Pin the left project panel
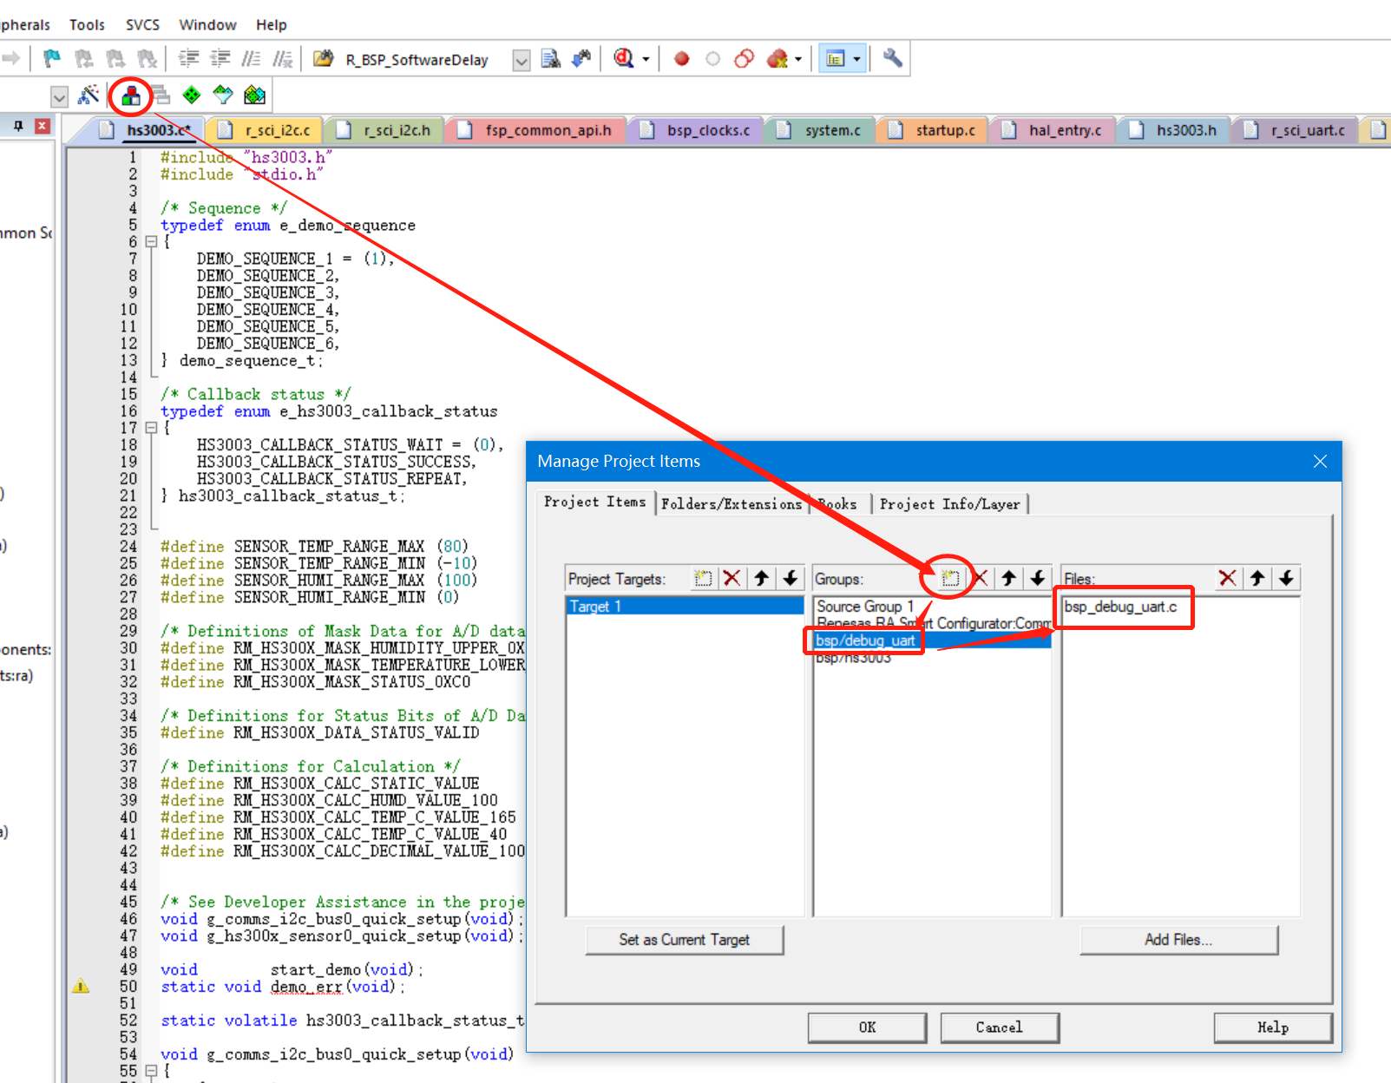Screen dimensions: 1391x1083 [x=18, y=126]
